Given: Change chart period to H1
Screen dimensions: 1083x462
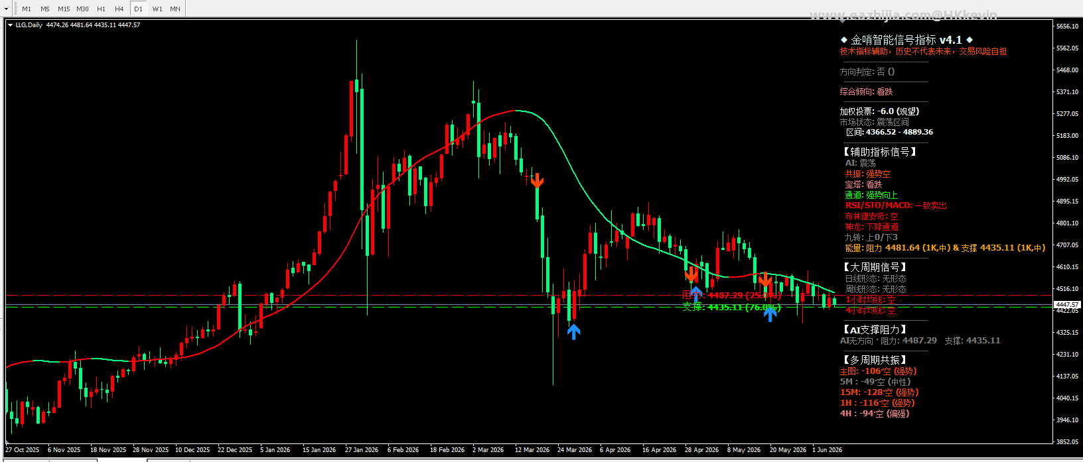Looking at the screenshot, I should (x=101, y=9).
